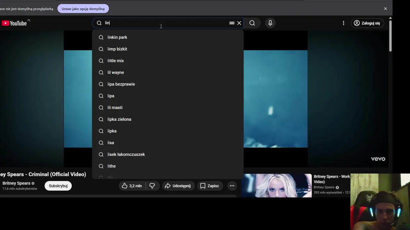Open the three-dot settings menu in the header

343,23
